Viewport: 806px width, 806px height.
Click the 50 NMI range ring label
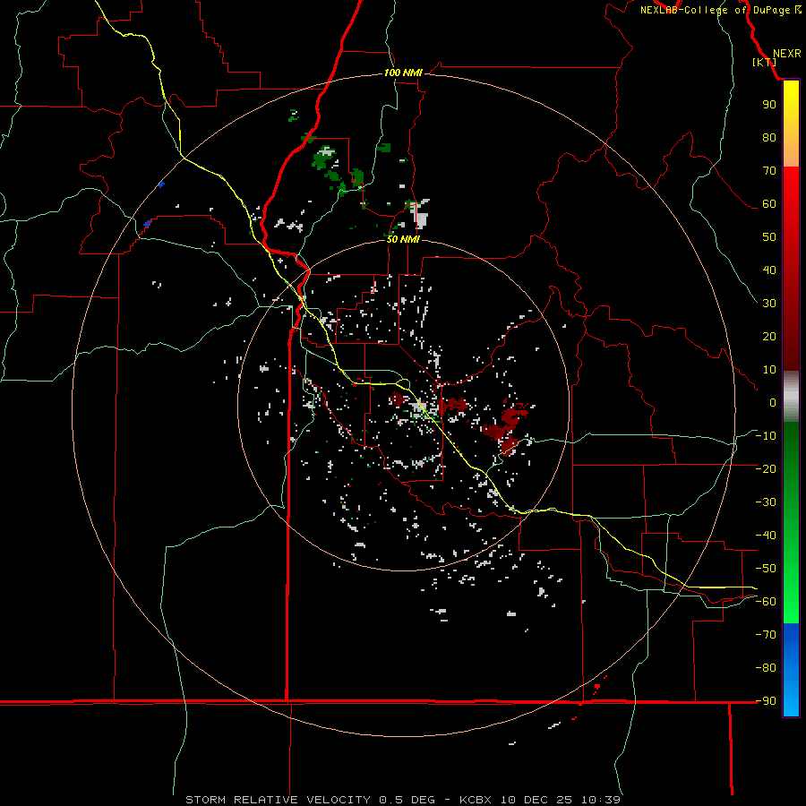coord(403,239)
